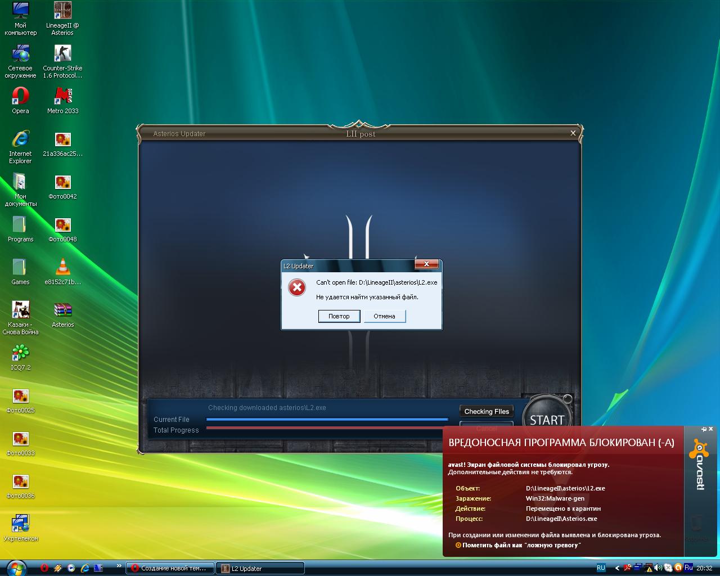Select the Фото0036 image file
720x576 pixels.
click(x=20, y=486)
